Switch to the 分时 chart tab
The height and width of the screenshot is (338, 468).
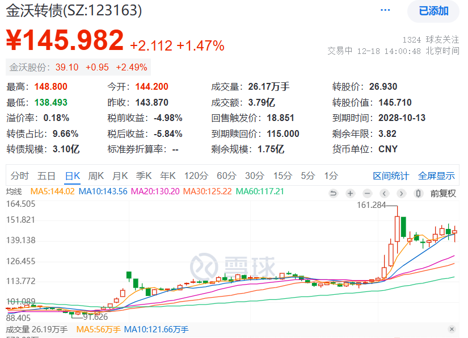(20, 176)
